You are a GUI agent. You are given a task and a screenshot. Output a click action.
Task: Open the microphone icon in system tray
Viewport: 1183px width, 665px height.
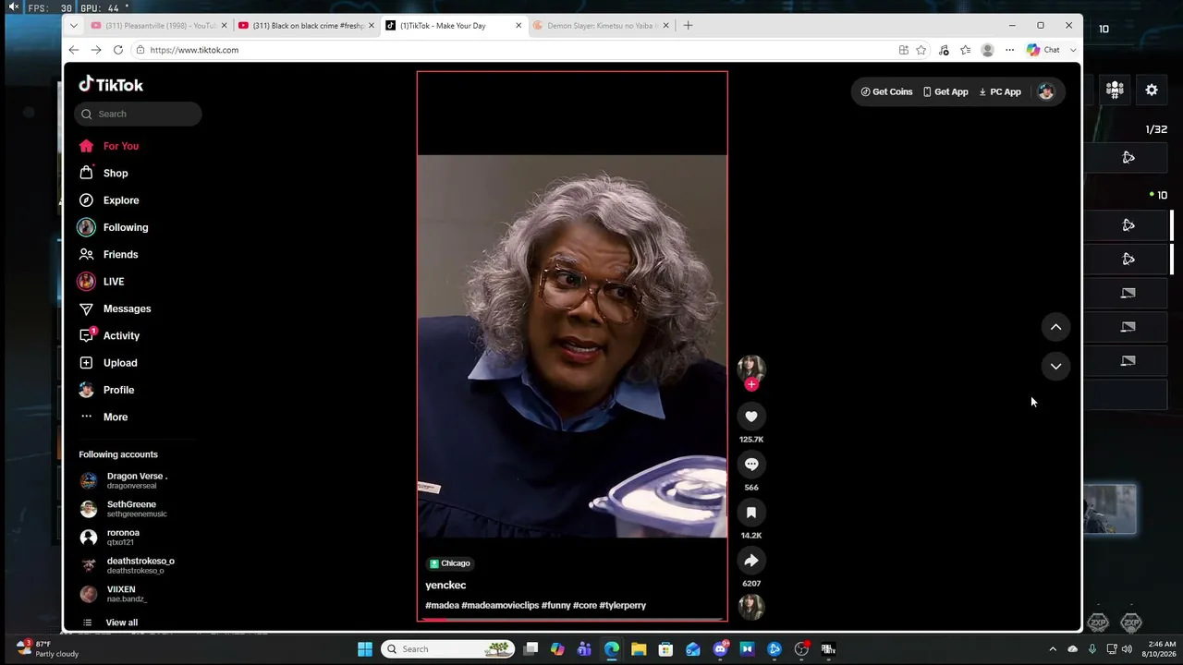(x=1092, y=649)
